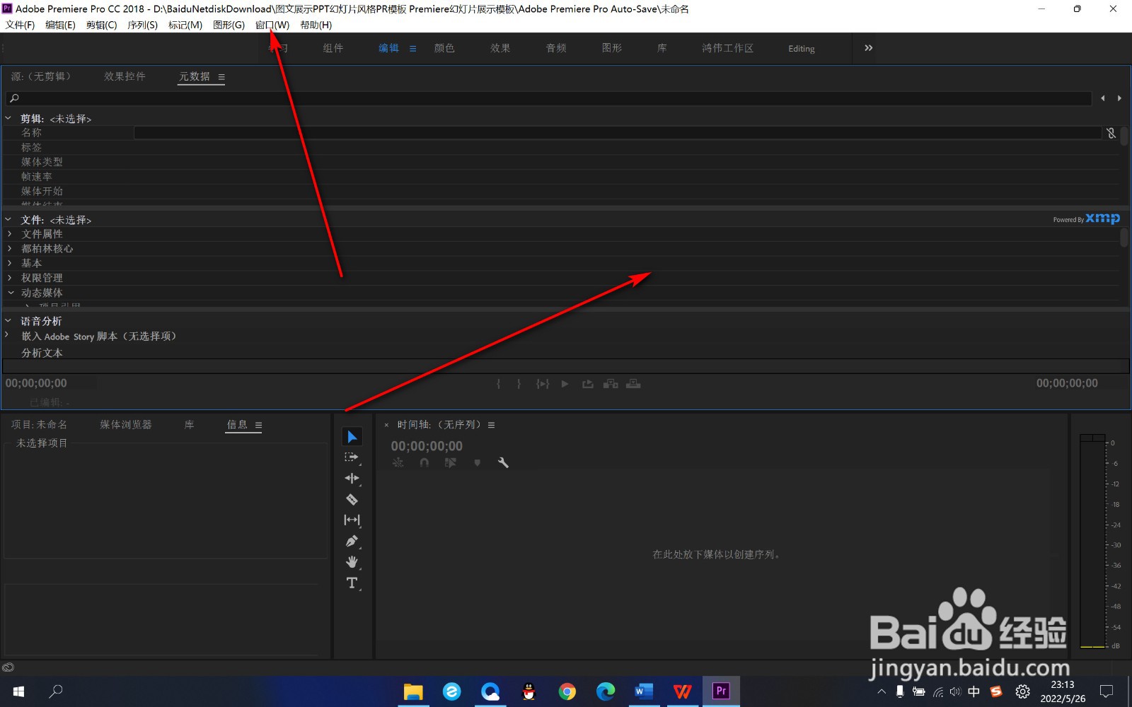The image size is (1132, 707).
Task: Click the Insert icon in source transport
Action: click(x=611, y=384)
